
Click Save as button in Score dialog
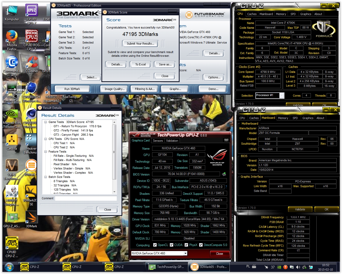(x=165, y=64)
